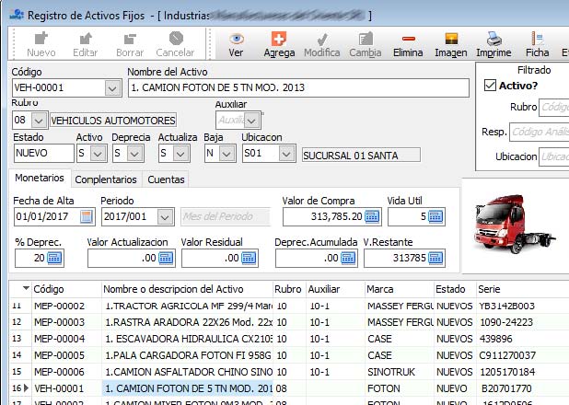
Task: Toggle the Activo? filter checkbox
Action: [x=490, y=86]
